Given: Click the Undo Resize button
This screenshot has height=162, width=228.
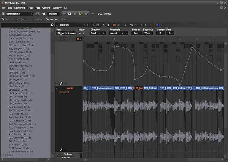Looking at the screenshot, I should point(7,19).
